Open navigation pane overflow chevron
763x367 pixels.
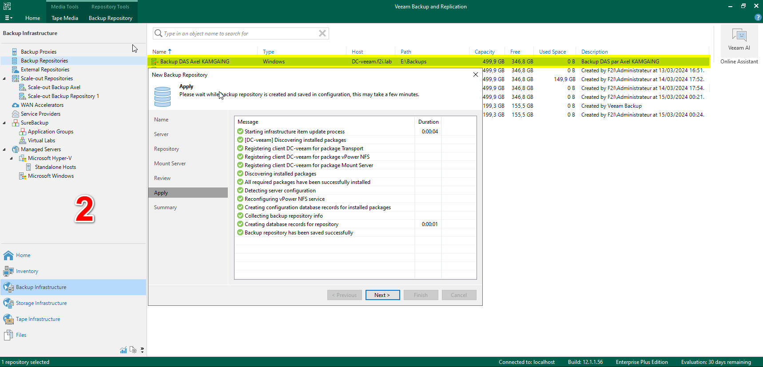point(142,350)
